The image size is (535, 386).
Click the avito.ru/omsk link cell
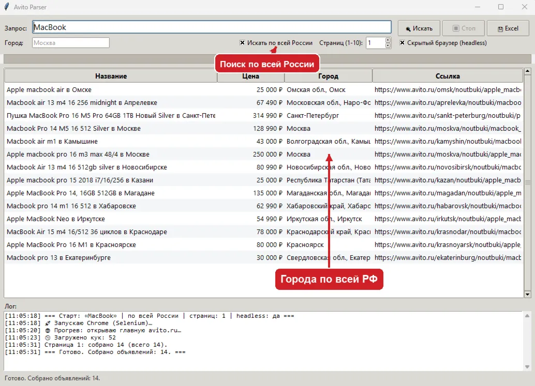pos(448,89)
